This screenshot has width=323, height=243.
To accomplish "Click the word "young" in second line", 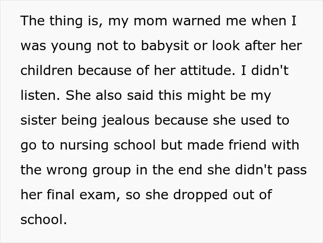I will [71, 46].
